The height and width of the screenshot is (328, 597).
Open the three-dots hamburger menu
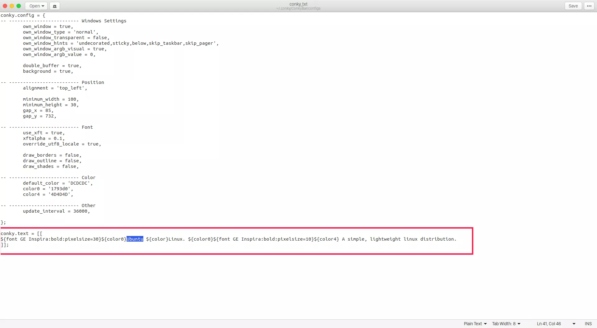(x=589, y=6)
